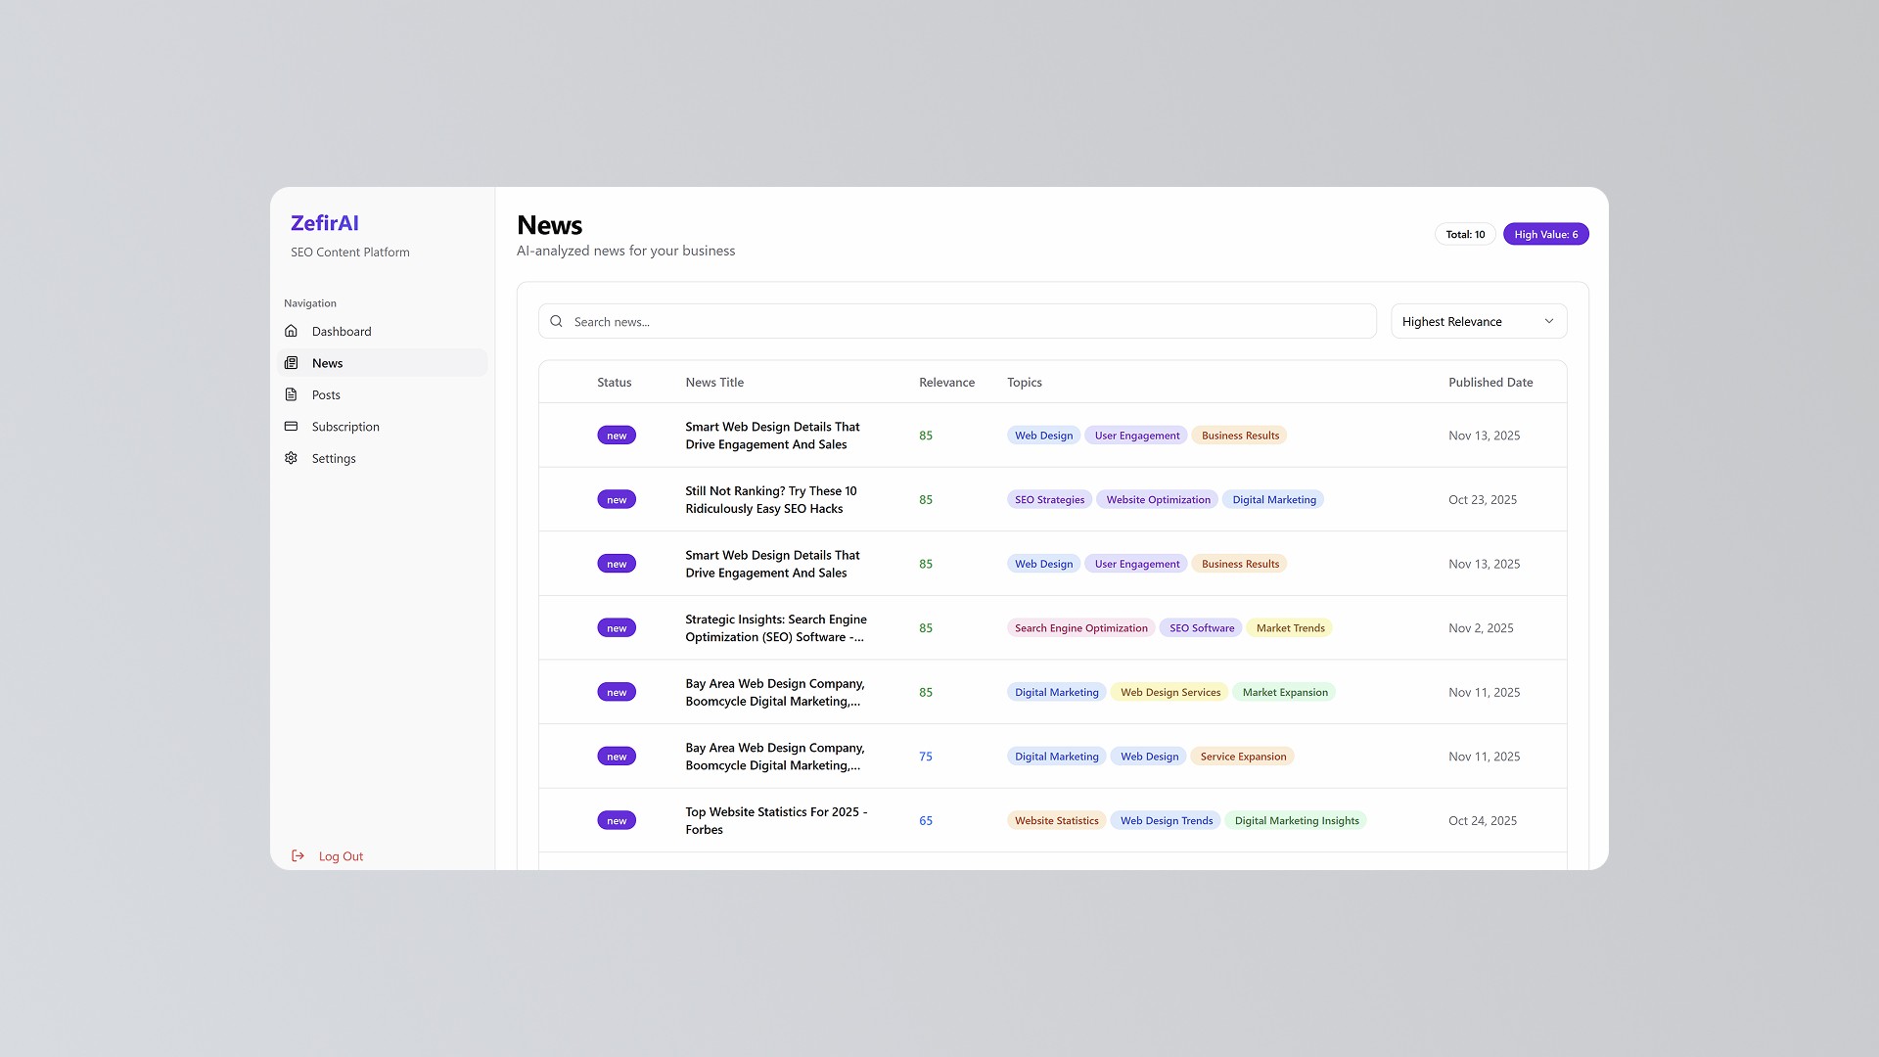The height and width of the screenshot is (1057, 1879).
Task: Click the magnifier icon in search bar
Action: [556, 322]
